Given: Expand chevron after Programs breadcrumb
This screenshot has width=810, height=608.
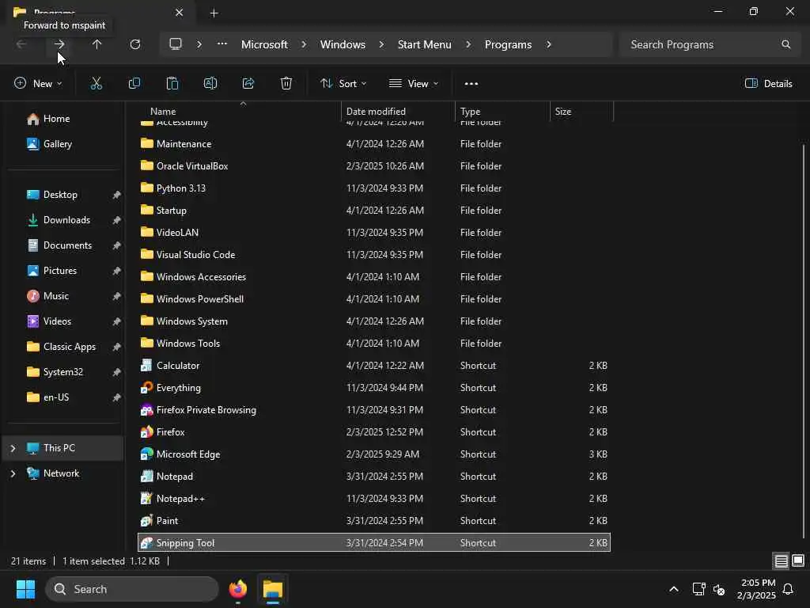Looking at the screenshot, I should click(x=549, y=44).
